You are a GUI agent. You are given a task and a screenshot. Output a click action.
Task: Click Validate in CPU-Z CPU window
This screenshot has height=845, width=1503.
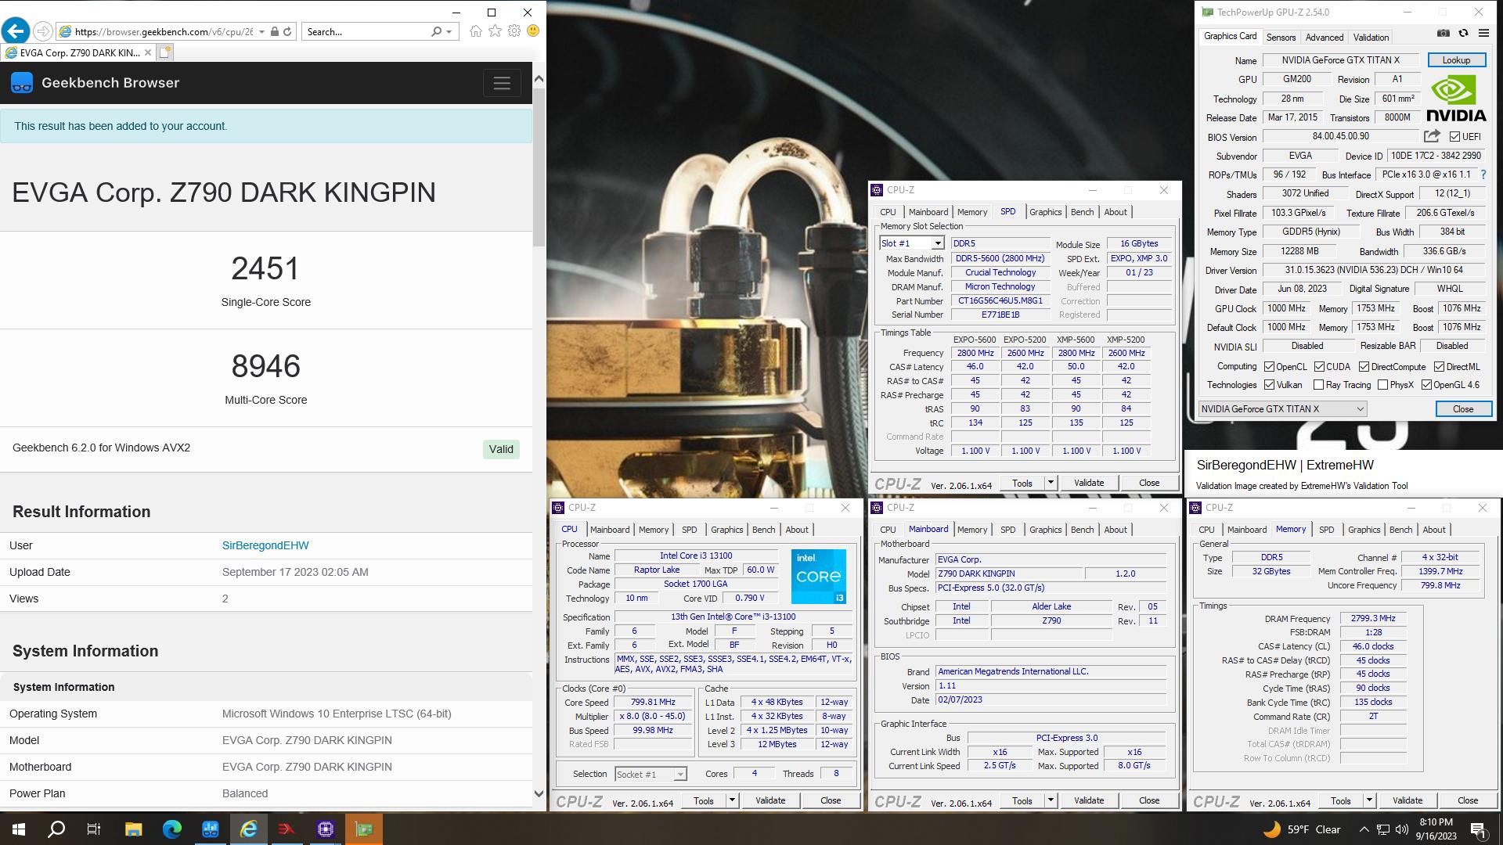point(770,800)
